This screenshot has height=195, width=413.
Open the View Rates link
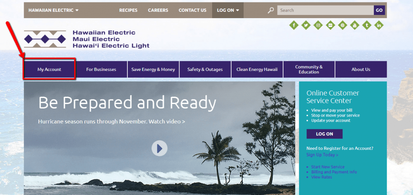click(x=321, y=177)
